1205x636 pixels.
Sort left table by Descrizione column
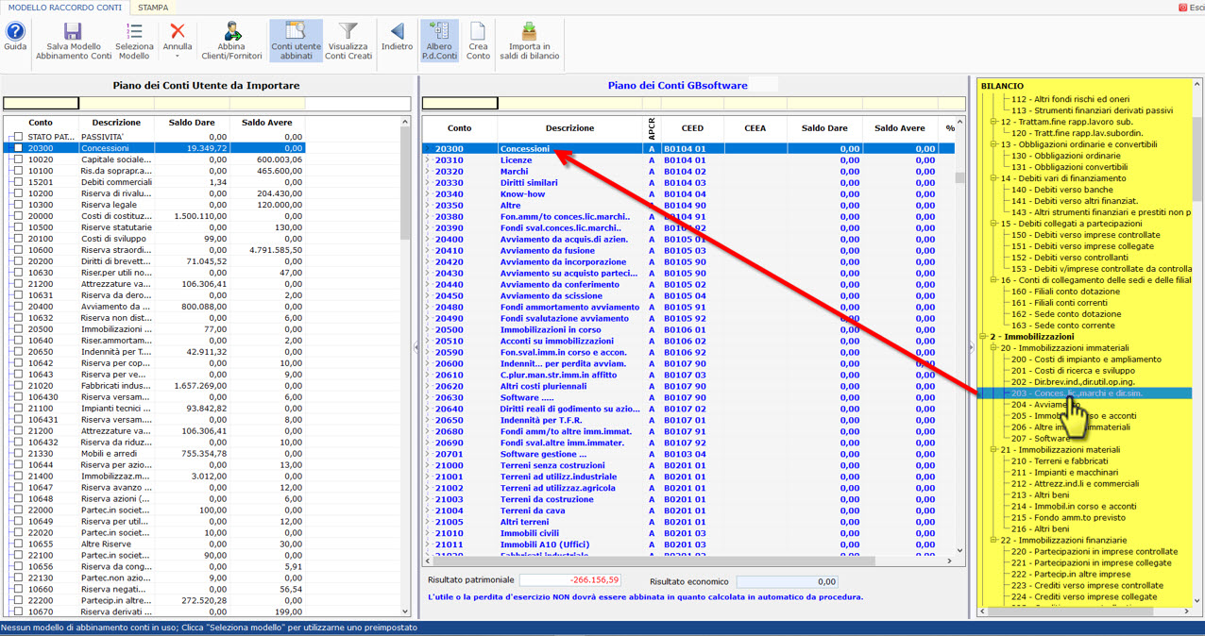pyautogui.click(x=116, y=123)
